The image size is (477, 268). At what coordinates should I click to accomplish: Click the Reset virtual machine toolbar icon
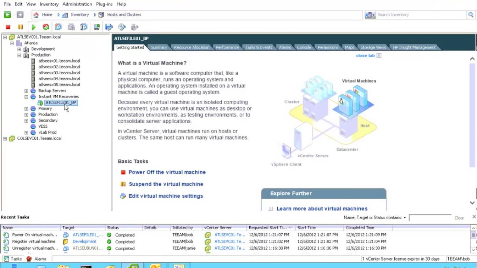click(x=46, y=27)
